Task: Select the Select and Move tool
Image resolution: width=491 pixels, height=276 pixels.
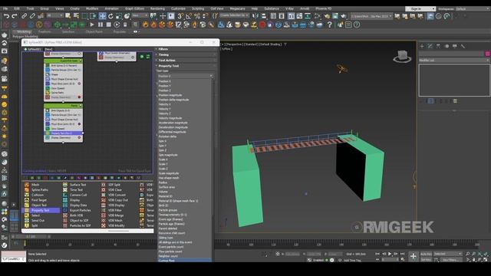Action: [x=102, y=16]
